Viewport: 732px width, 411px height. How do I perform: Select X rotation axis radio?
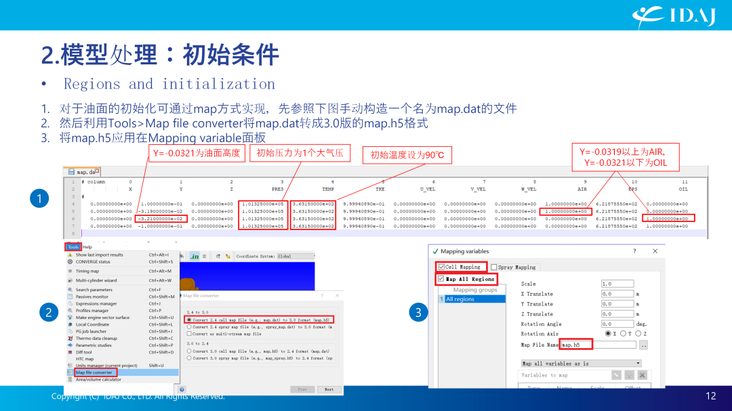tap(608, 334)
